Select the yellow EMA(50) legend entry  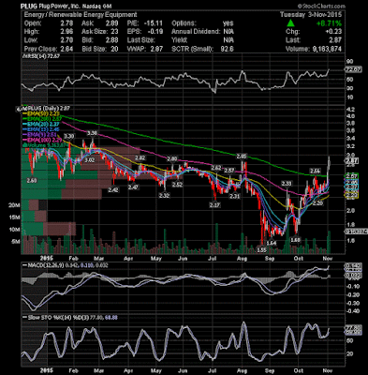[x=40, y=114]
